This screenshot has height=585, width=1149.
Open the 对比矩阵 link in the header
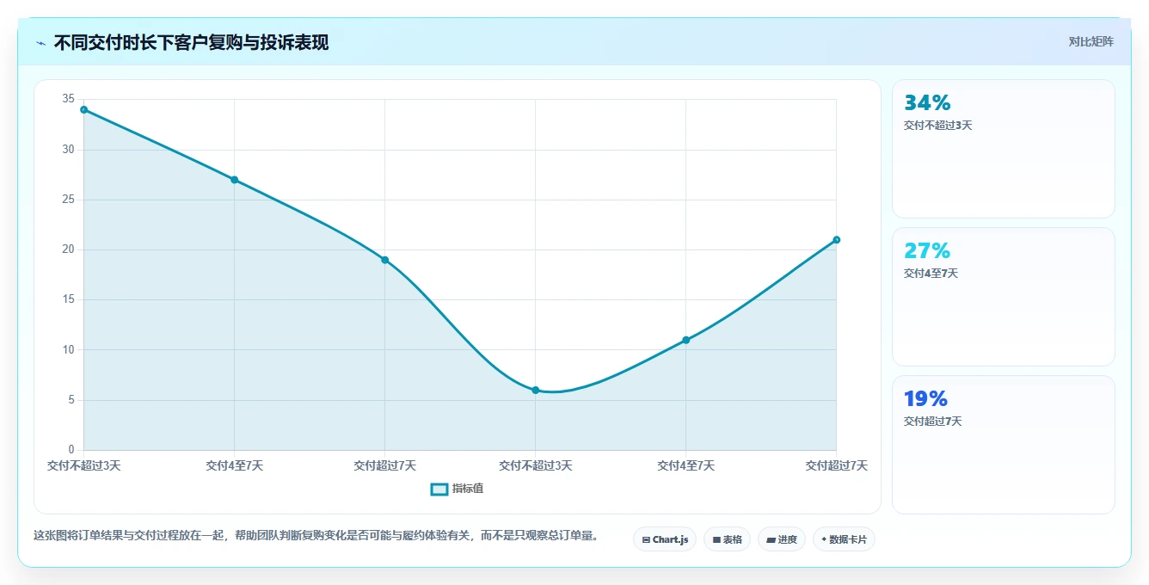[1091, 42]
